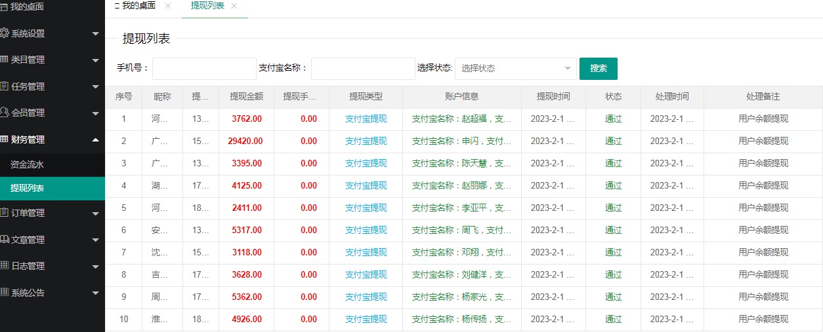Open the 选择状态 dropdown
The image size is (823, 332).
tap(515, 68)
